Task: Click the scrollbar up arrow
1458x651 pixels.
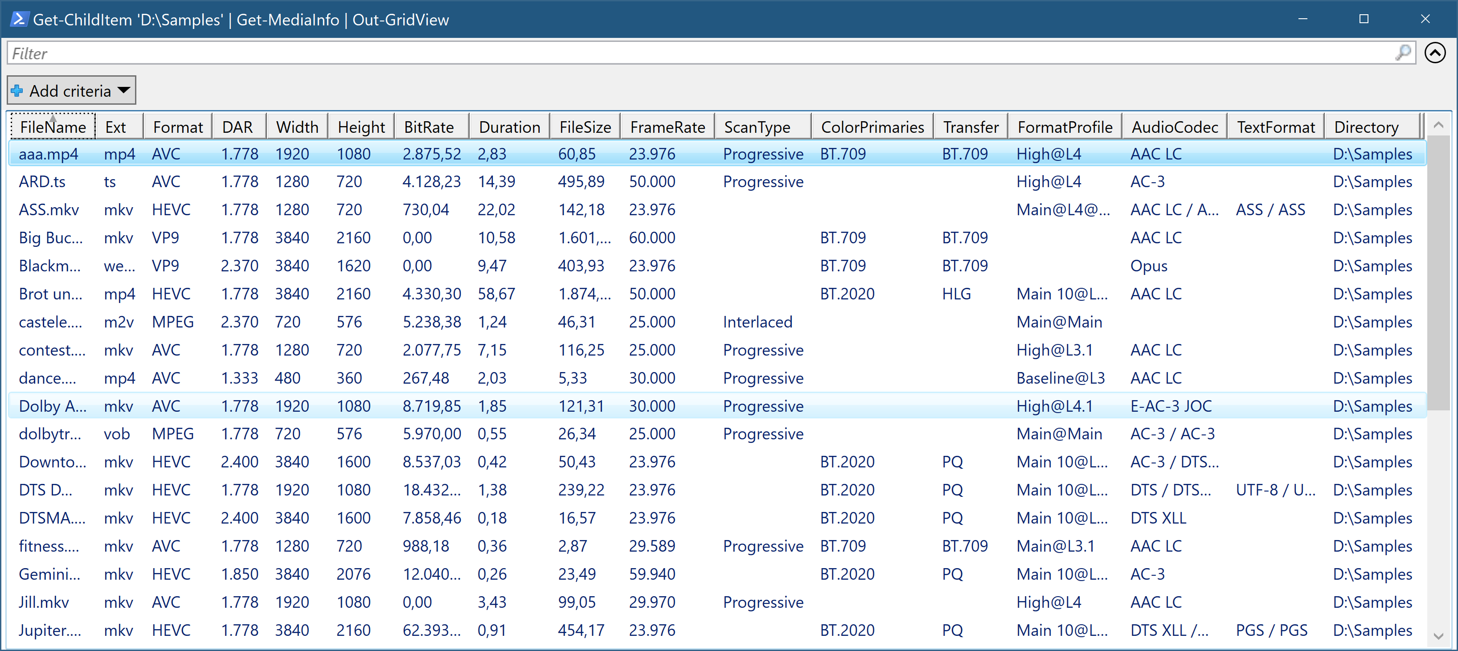Action: click(x=1438, y=125)
